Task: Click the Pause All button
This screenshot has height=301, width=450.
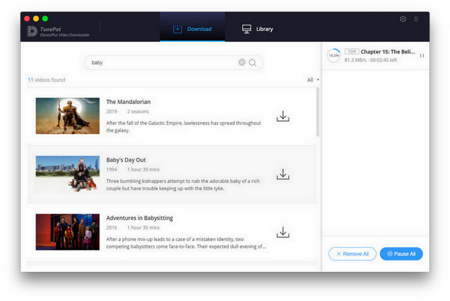Action: [x=401, y=254]
